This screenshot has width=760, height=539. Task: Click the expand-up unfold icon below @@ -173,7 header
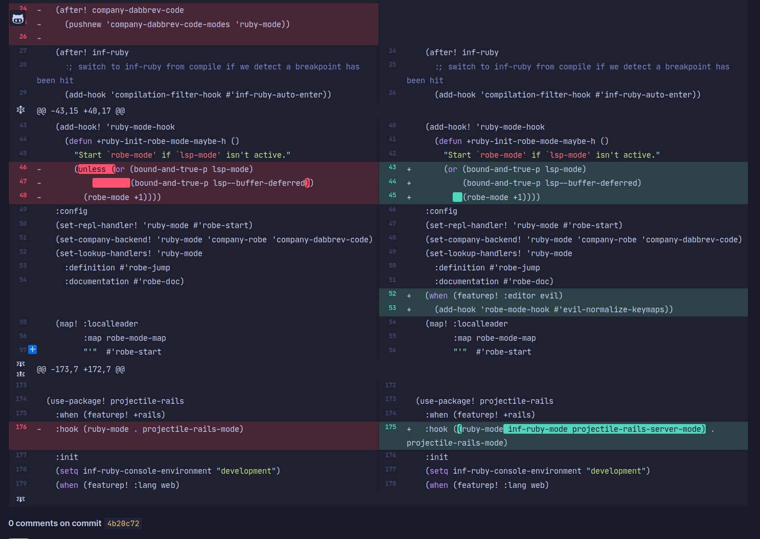(x=20, y=374)
